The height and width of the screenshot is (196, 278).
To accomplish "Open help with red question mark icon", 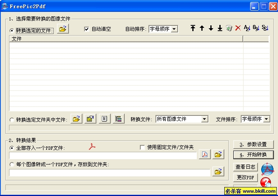I will pyautogui.click(x=266, y=182).
